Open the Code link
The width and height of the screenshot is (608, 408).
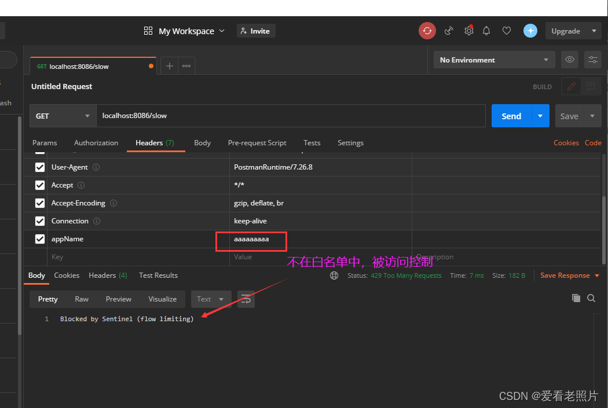pyautogui.click(x=593, y=143)
